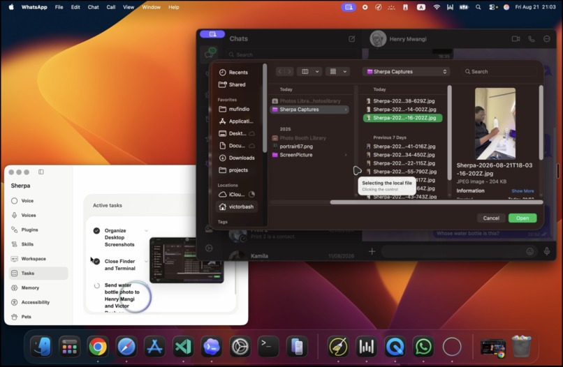Open the group-by grid dropdown in dialog
This screenshot has width=563, height=367.
coord(338,71)
